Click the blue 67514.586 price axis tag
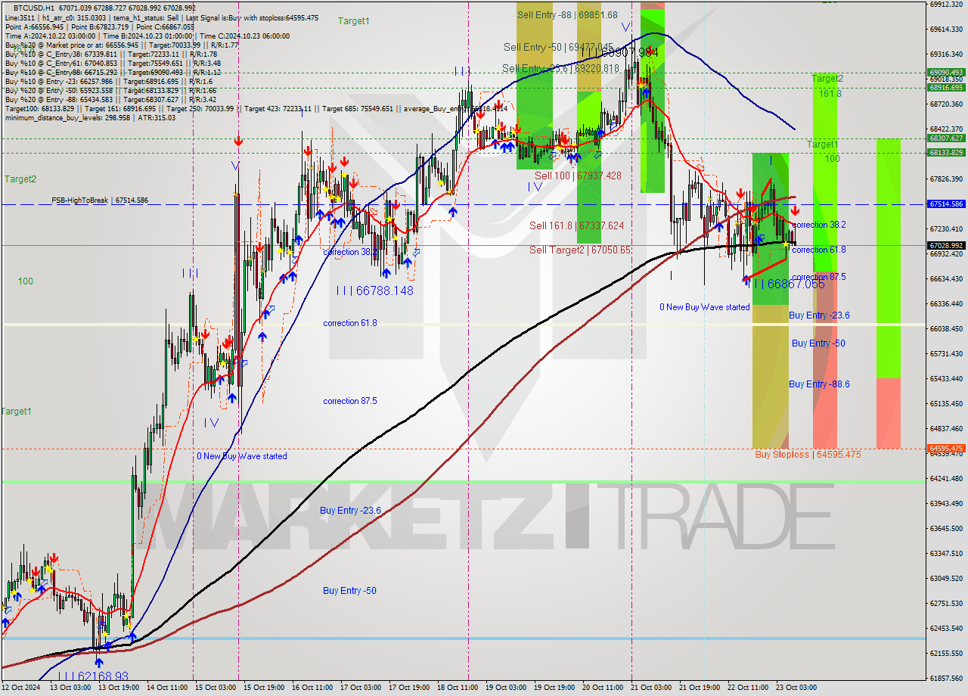 946,204
